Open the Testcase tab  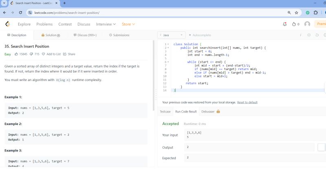[165, 111]
